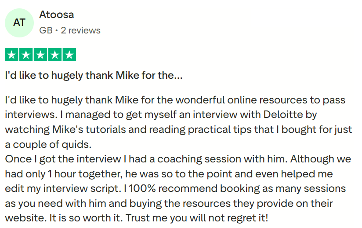Image resolution: width=362 pixels, height=228 pixels.
Task: Open the bold review title heading
Action: (94, 75)
